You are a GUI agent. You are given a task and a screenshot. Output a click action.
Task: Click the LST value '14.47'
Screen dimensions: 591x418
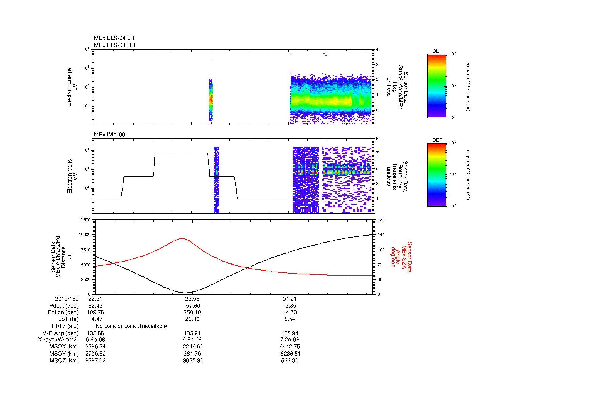[95, 319]
